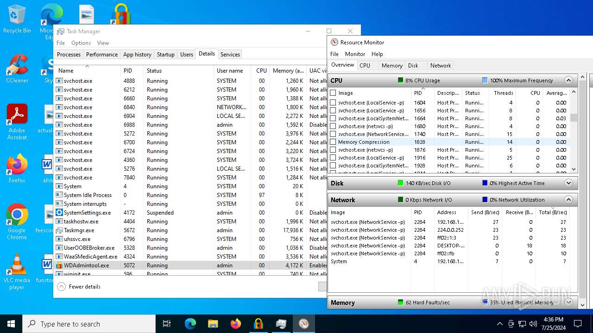Click the Task Manager title bar icon
Viewport: 593px width, 333px height.
pos(61,31)
